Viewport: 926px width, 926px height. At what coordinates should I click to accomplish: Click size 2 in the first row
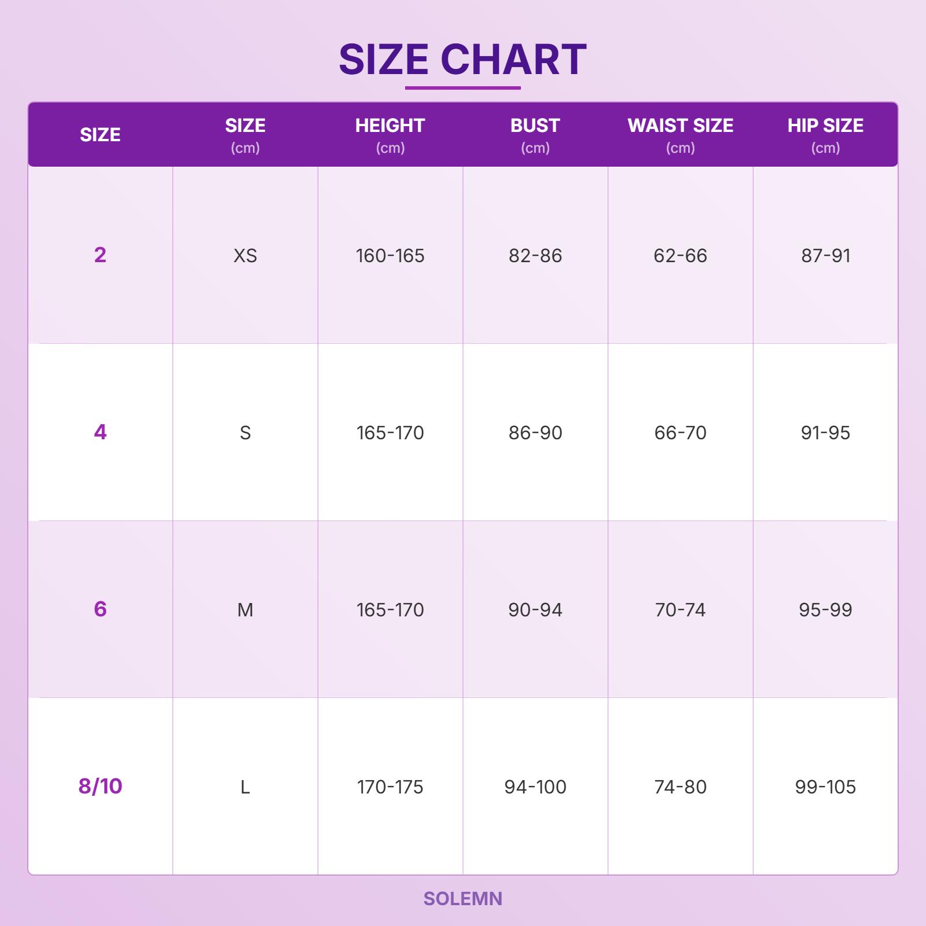(x=100, y=255)
